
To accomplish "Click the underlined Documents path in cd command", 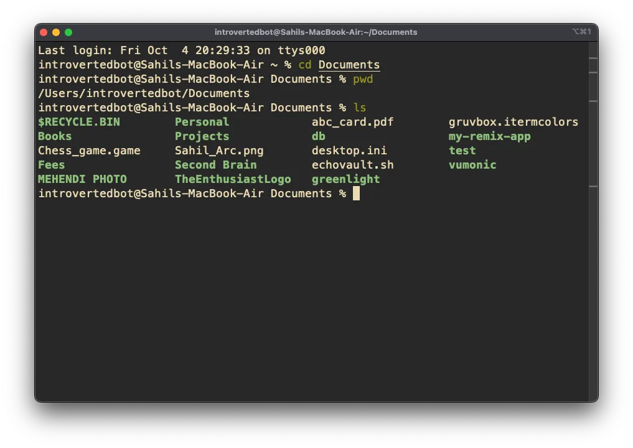I will click(349, 65).
